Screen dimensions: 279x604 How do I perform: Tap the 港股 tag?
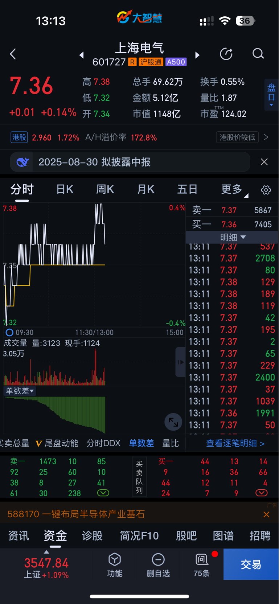pos(19,137)
